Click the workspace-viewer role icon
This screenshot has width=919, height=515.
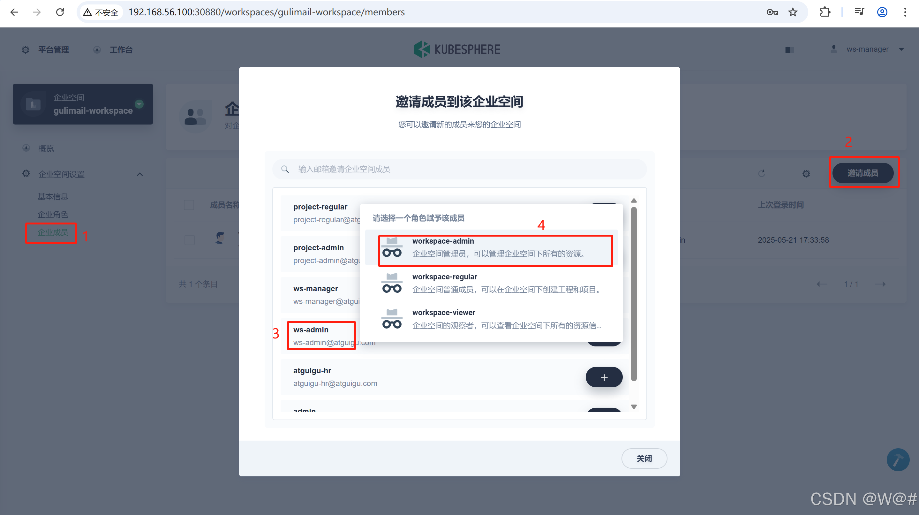click(392, 319)
